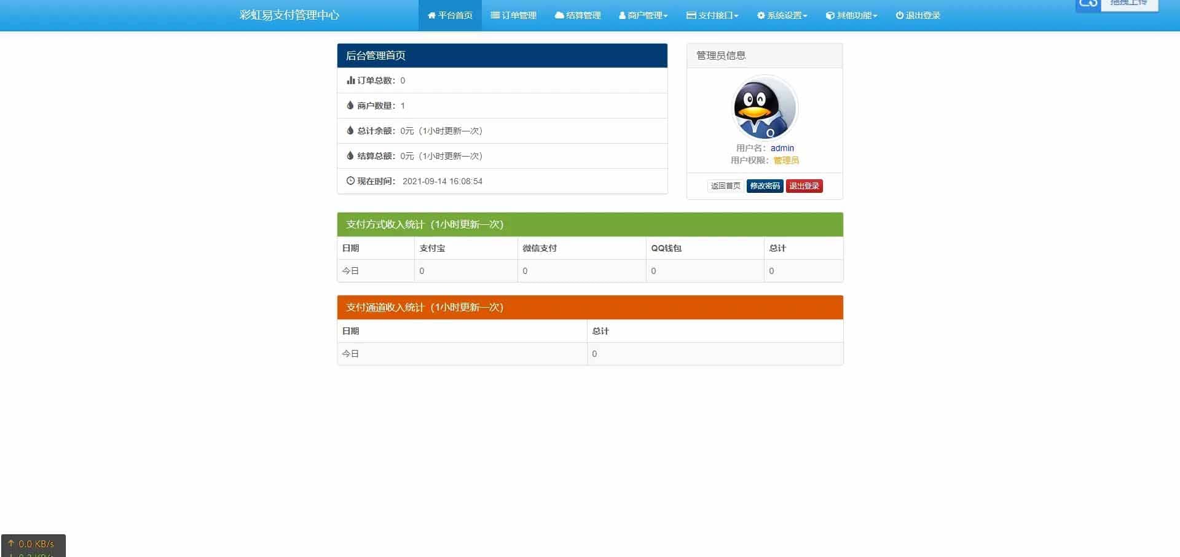Viewport: 1180px width, 557px height.
Task: Click the gear icon for system settings
Action: tap(761, 15)
